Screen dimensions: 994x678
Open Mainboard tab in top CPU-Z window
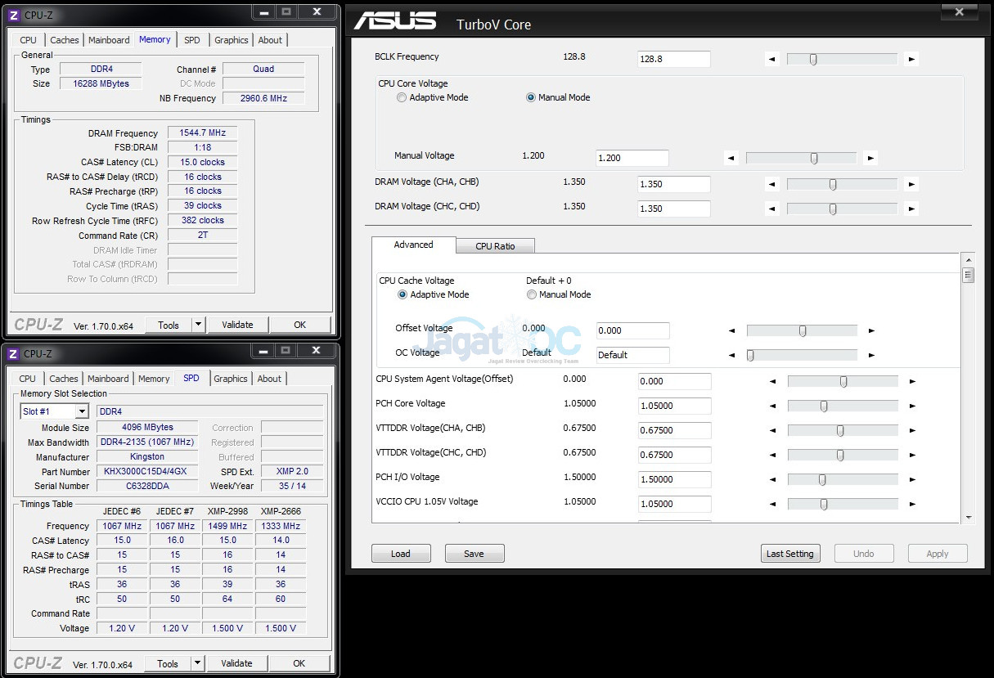point(109,40)
